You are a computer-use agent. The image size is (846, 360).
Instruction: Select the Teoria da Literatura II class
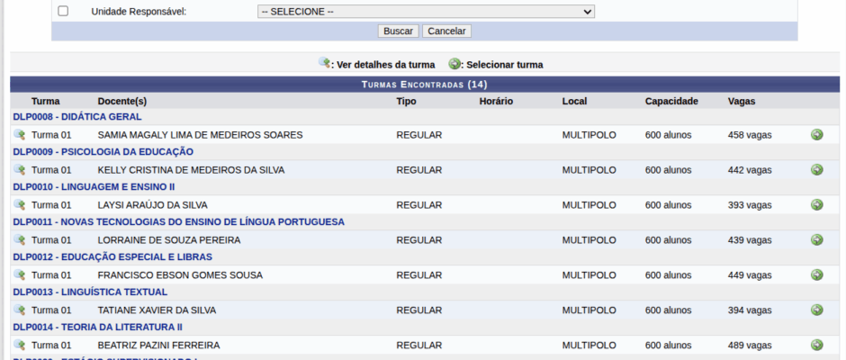point(816,346)
